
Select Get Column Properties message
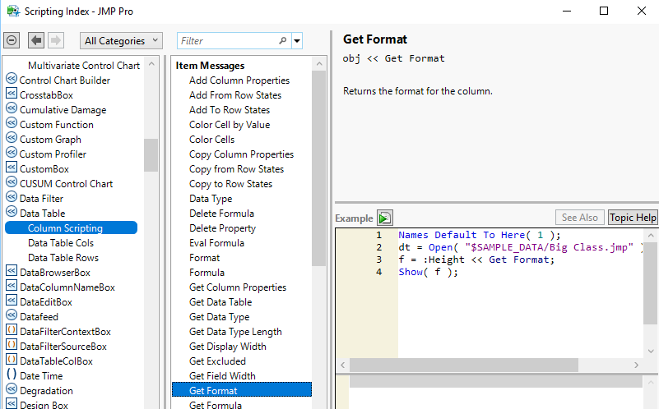click(x=238, y=287)
